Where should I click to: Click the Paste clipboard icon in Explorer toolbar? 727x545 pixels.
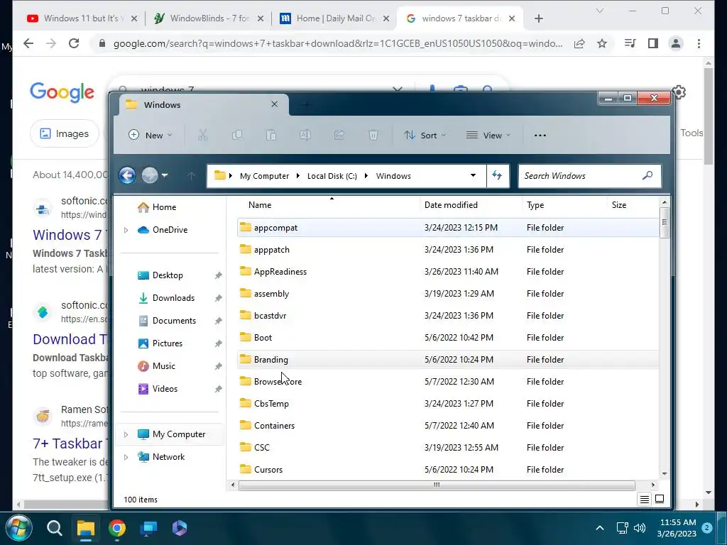[271, 136]
